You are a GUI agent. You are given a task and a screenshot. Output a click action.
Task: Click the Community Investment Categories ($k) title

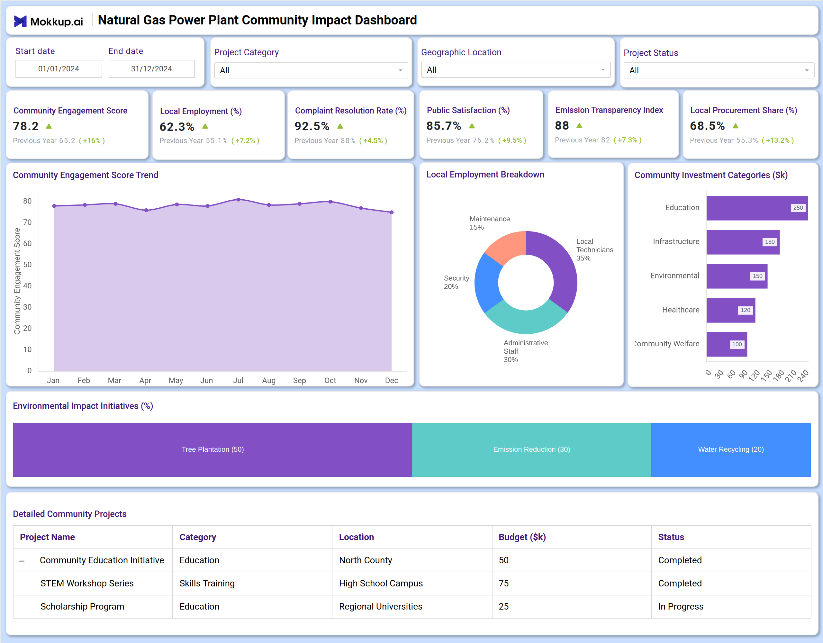click(711, 175)
